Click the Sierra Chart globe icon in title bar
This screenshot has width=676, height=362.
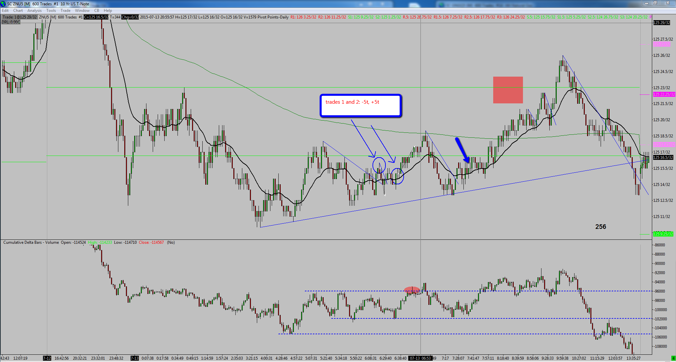[3, 4]
